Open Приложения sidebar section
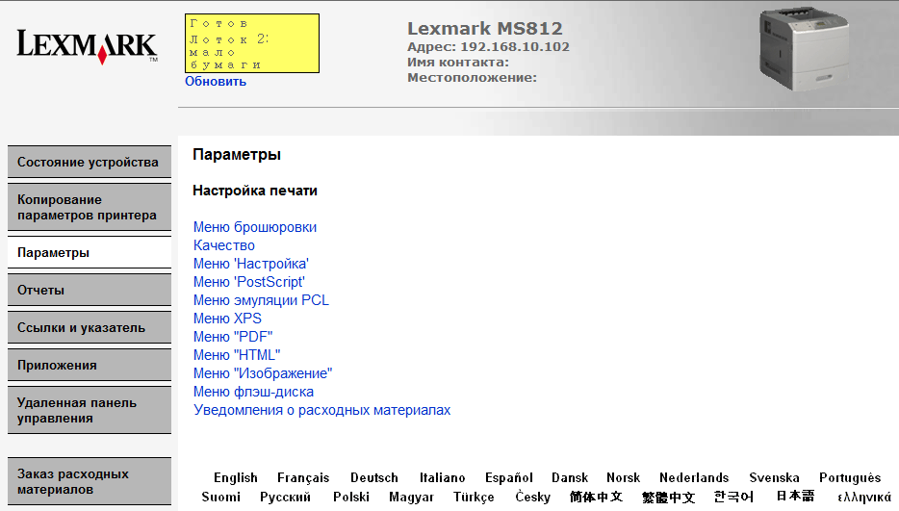899x511 pixels. tap(90, 366)
